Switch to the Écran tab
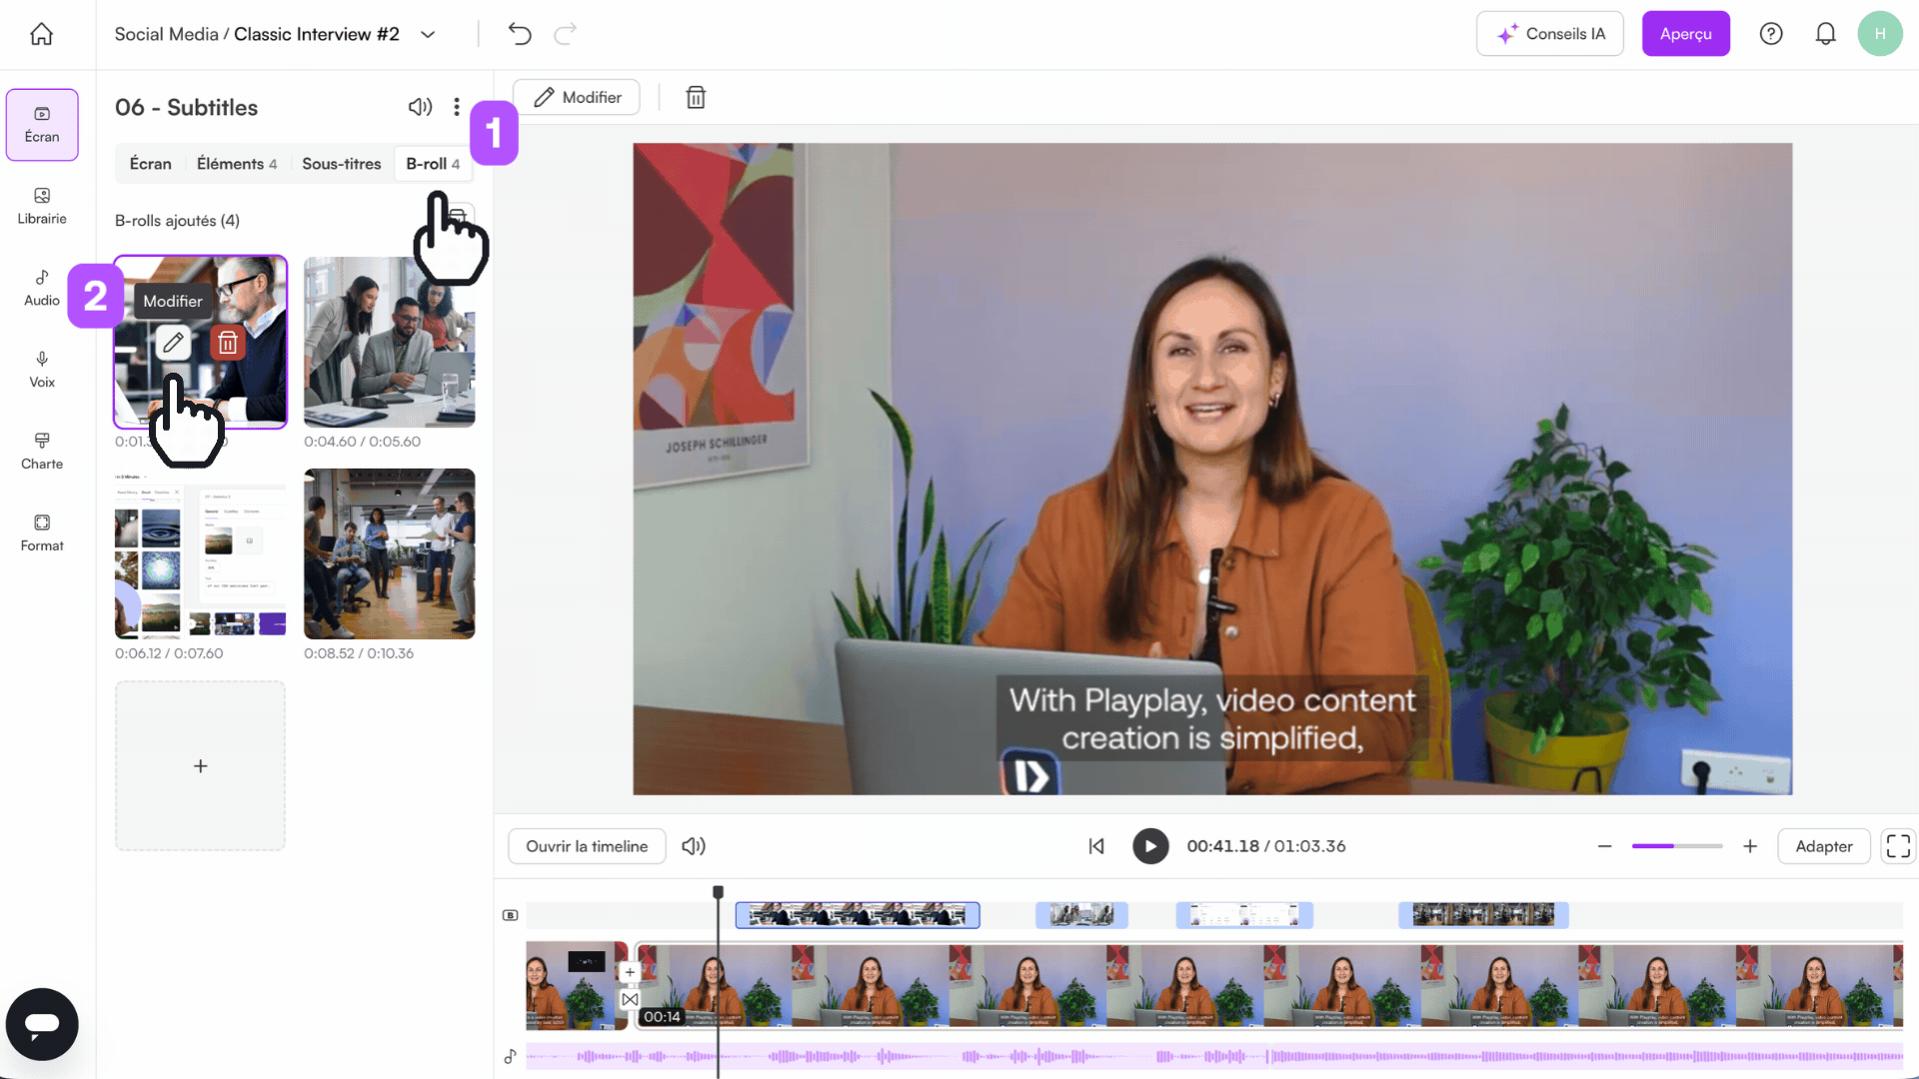The image size is (1919, 1079). [151, 164]
